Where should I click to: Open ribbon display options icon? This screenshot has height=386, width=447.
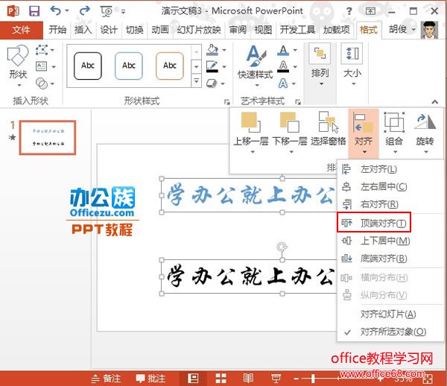click(x=370, y=11)
